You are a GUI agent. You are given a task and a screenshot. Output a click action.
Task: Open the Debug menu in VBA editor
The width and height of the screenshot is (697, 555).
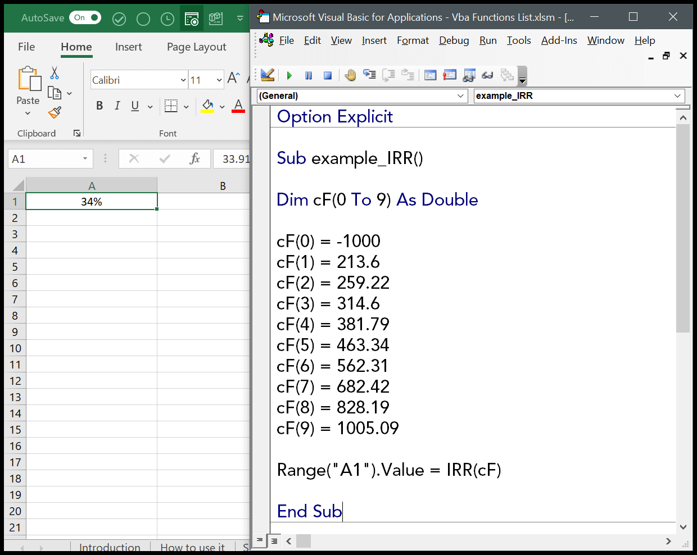[x=454, y=40]
